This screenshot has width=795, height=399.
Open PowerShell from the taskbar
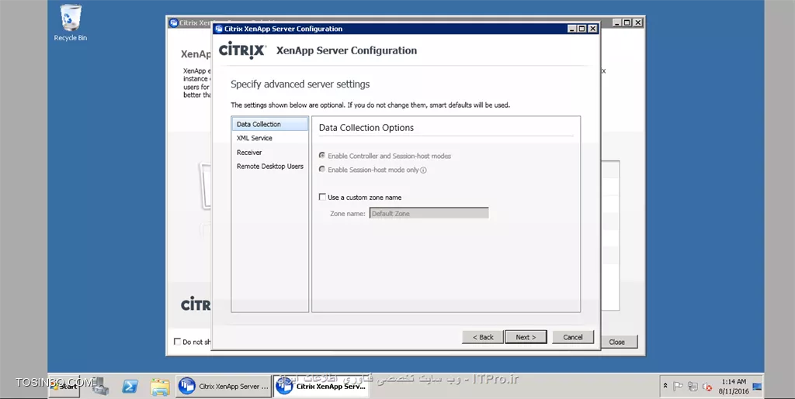pos(130,387)
